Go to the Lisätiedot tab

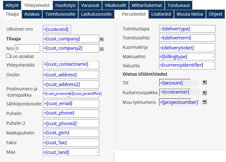point(161,14)
